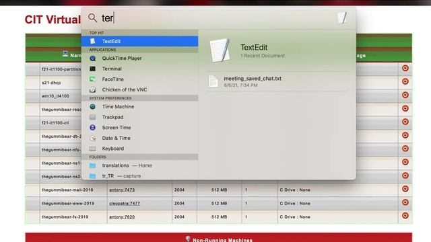Choose FaceTime in the Applications list

pos(139,79)
